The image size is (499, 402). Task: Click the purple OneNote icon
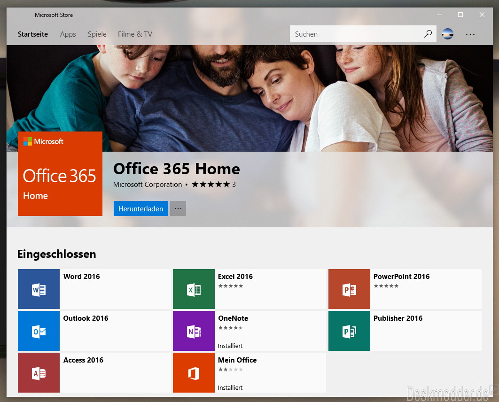click(x=194, y=331)
